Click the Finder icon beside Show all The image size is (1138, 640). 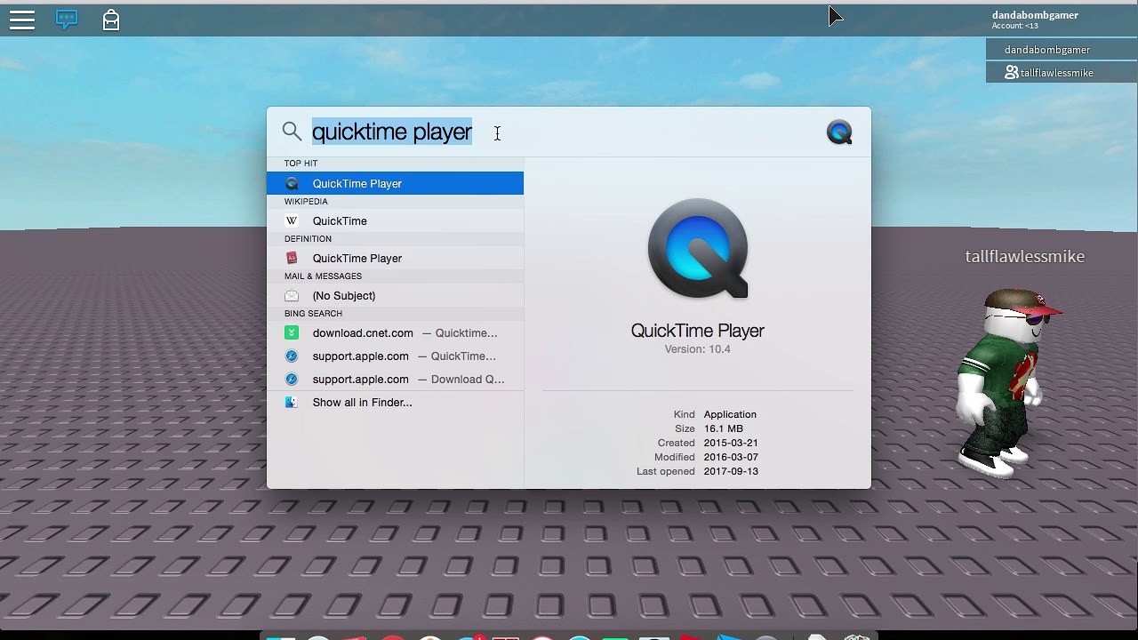[292, 402]
